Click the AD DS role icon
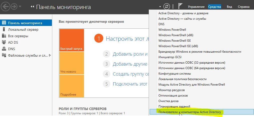The width and height of the screenshot is (254, 117). tap(4, 42)
